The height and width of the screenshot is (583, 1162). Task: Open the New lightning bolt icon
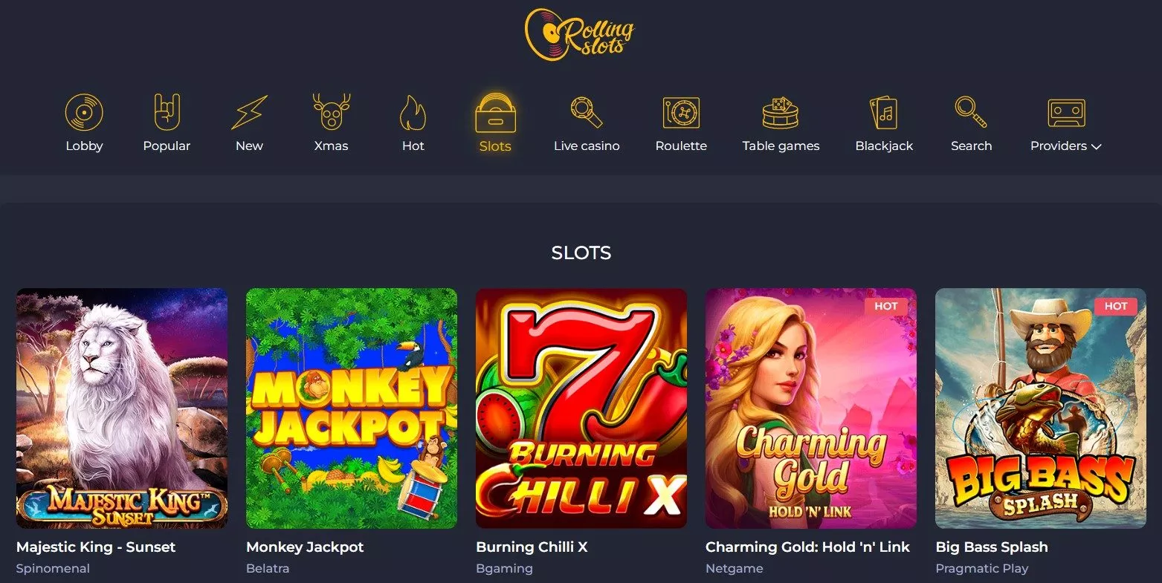[x=249, y=113]
